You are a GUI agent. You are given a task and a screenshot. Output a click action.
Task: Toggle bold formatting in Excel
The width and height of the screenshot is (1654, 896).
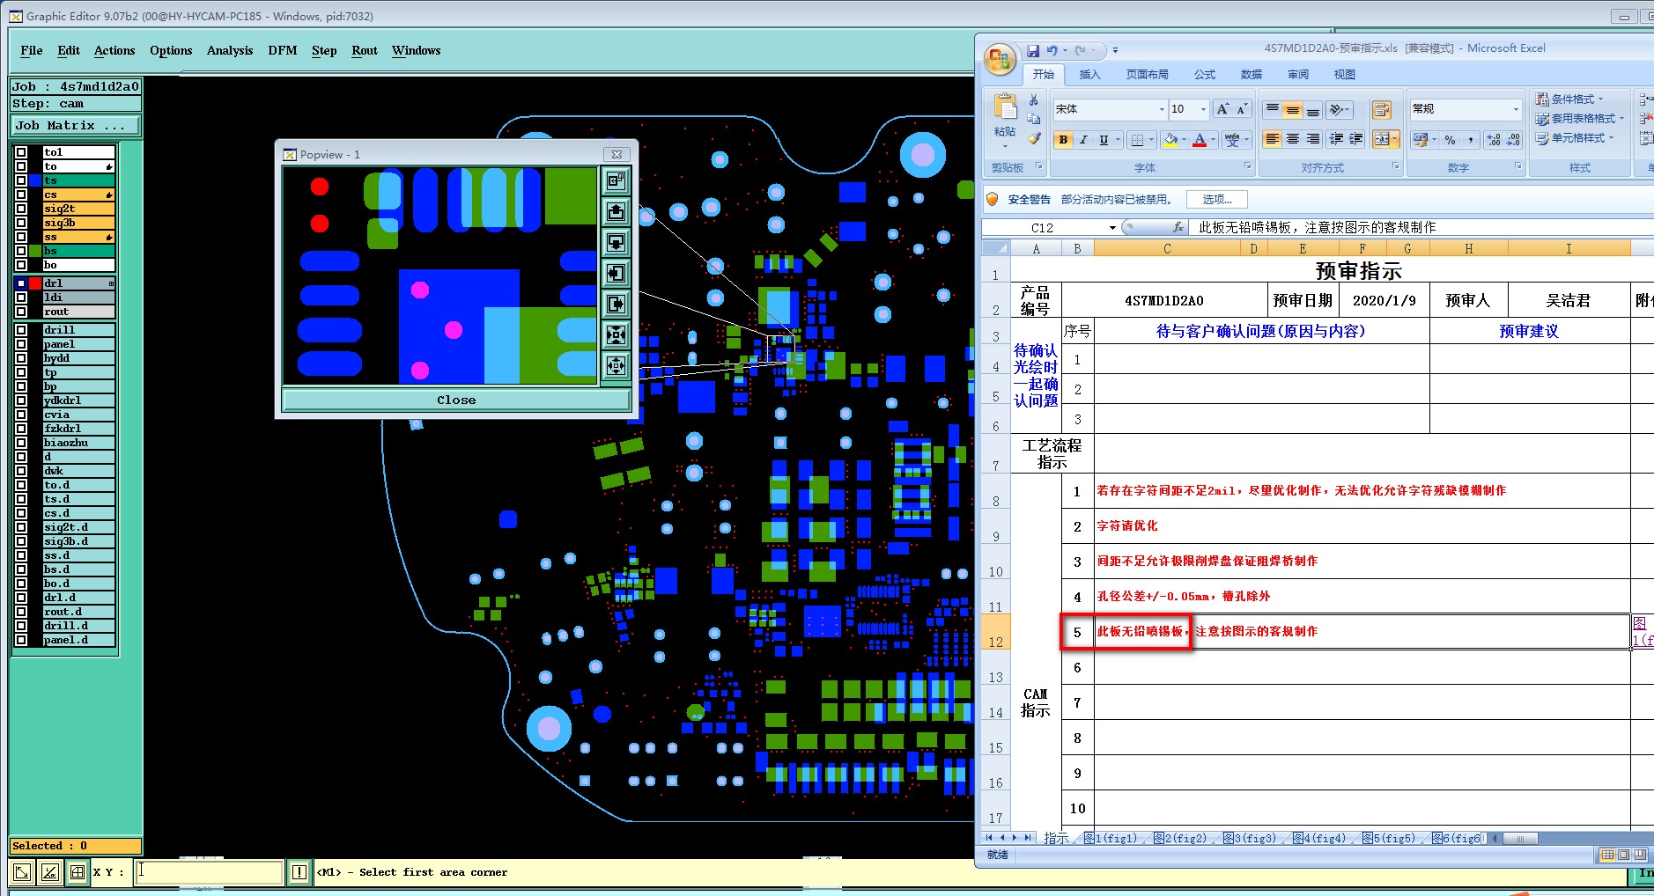tap(1064, 140)
